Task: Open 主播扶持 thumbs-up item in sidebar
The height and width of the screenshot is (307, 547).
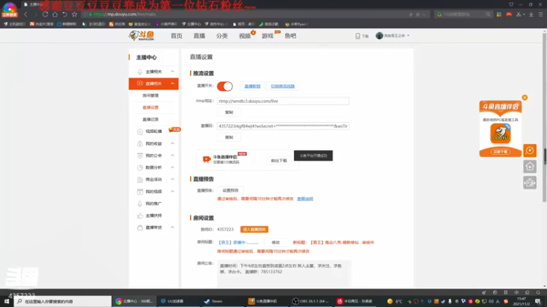Action: (x=153, y=216)
